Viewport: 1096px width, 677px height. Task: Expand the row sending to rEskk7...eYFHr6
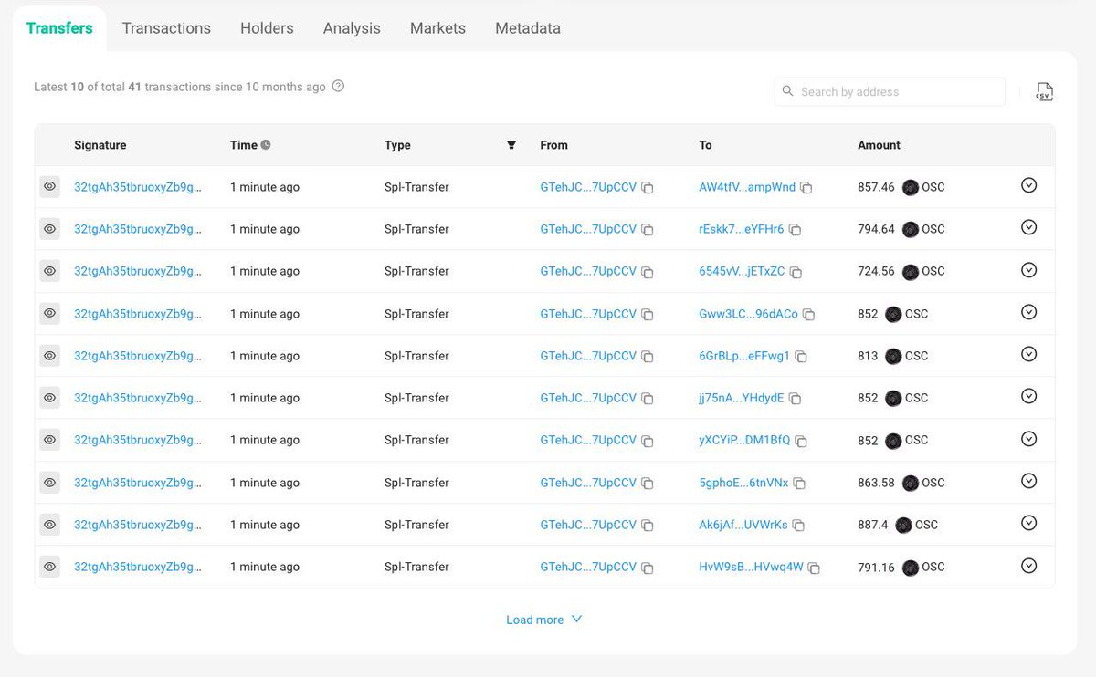click(1028, 227)
